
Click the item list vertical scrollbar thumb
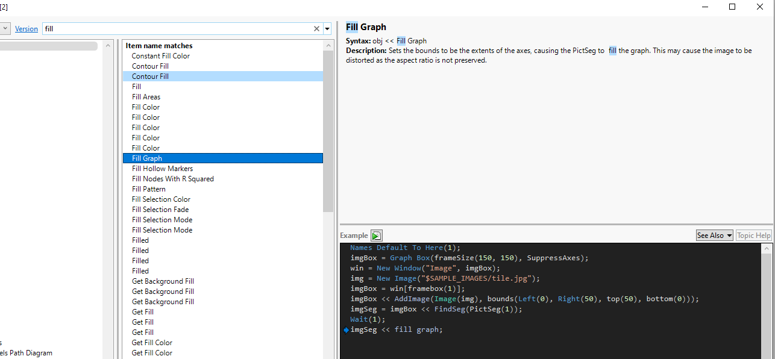[x=328, y=131]
